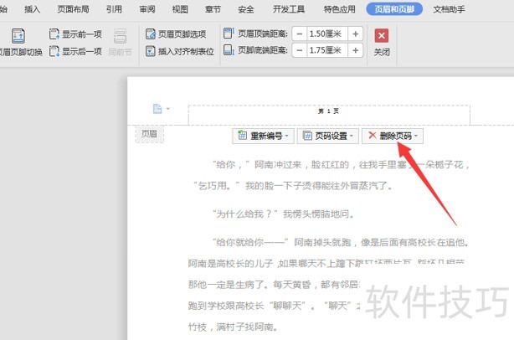Open the 页码设置 dropdown
The image size is (514, 340).
(x=328, y=136)
